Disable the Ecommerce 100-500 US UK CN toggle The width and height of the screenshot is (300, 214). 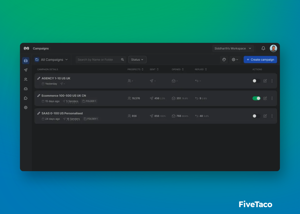(256, 98)
